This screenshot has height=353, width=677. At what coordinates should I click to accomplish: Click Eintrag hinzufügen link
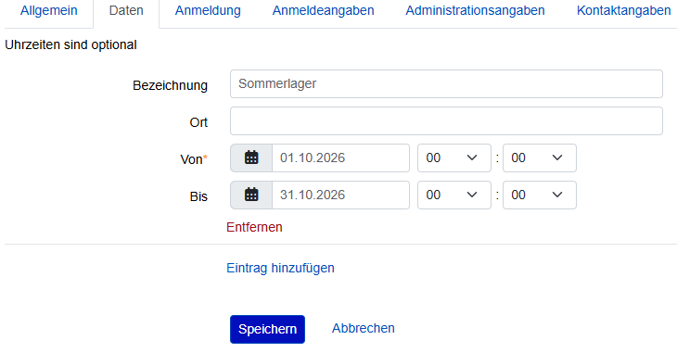[x=280, y=268]
